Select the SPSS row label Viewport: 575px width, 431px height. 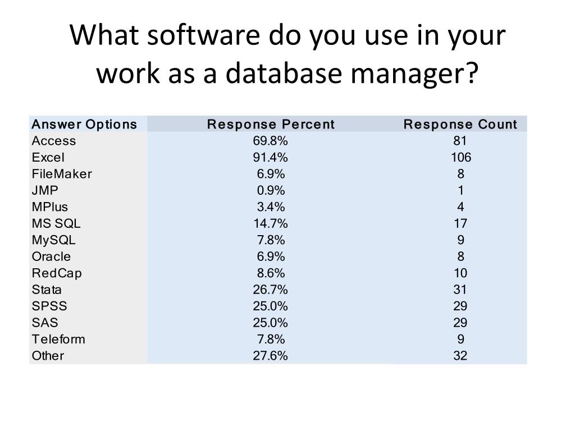[49, 306]
